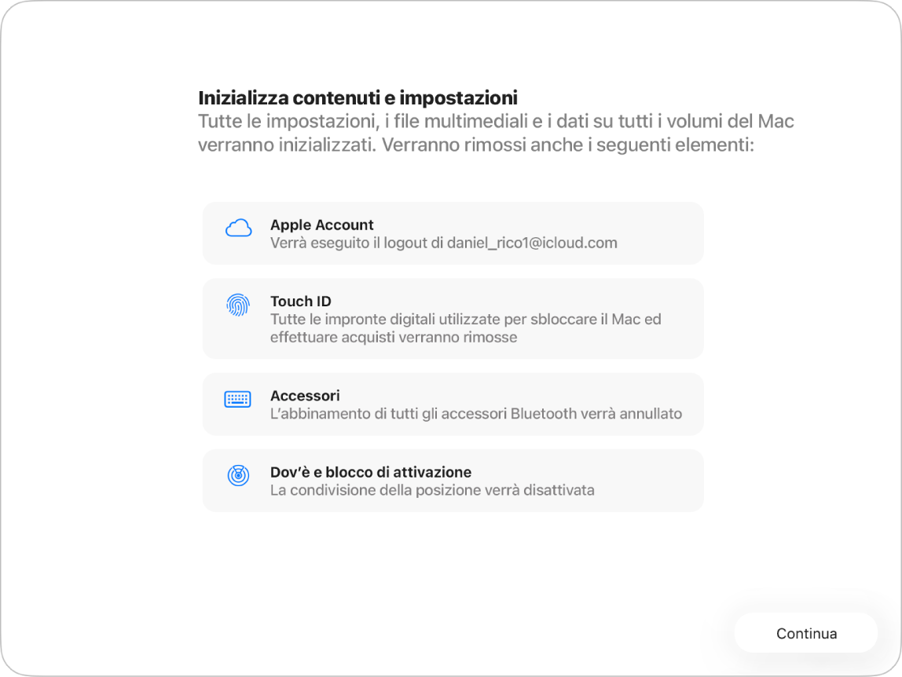Click the Dov'è e blocco di attivazione title
Viewport: 902px width, 677px height.
pos(371,472)
